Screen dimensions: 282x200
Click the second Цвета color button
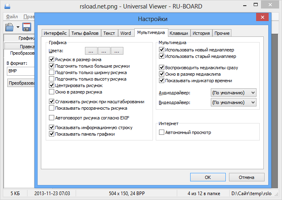[x=104, y=51]
